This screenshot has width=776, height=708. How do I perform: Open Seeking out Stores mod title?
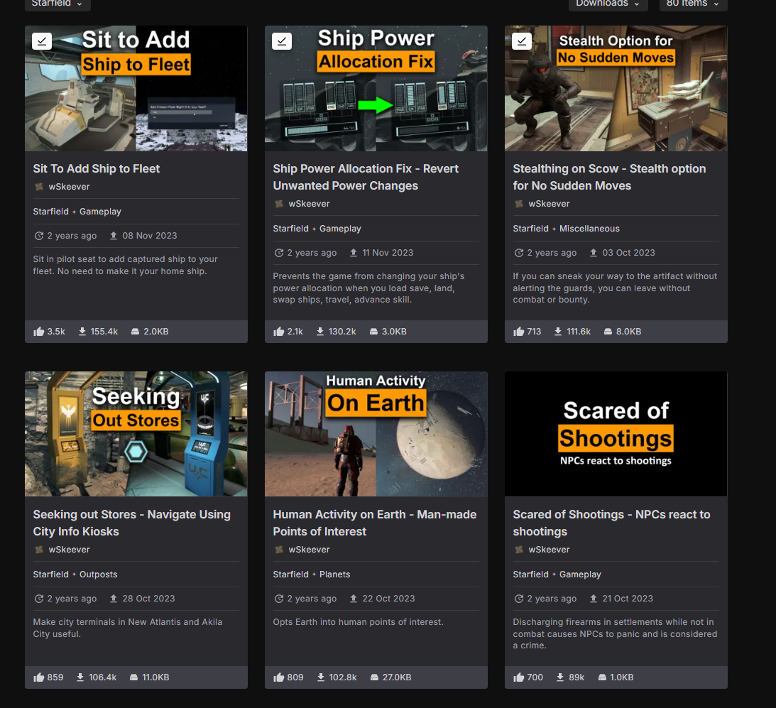(131, 523)
